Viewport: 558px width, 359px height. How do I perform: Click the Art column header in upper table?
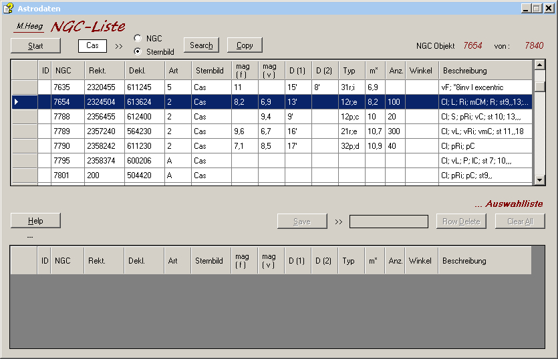click(x=178, y=70)
